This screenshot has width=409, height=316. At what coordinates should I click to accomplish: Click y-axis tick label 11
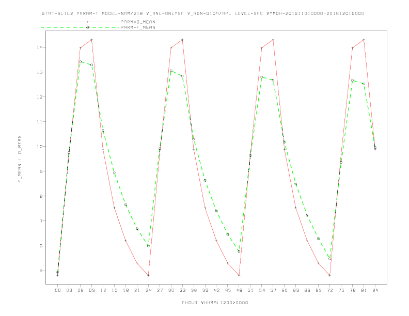[40, 121]
